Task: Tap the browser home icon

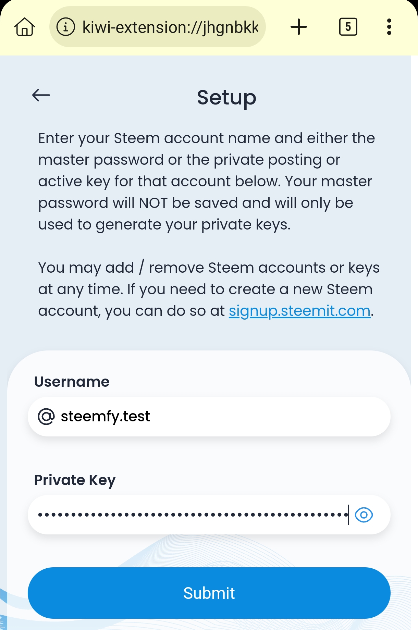Action: [25, 27]
